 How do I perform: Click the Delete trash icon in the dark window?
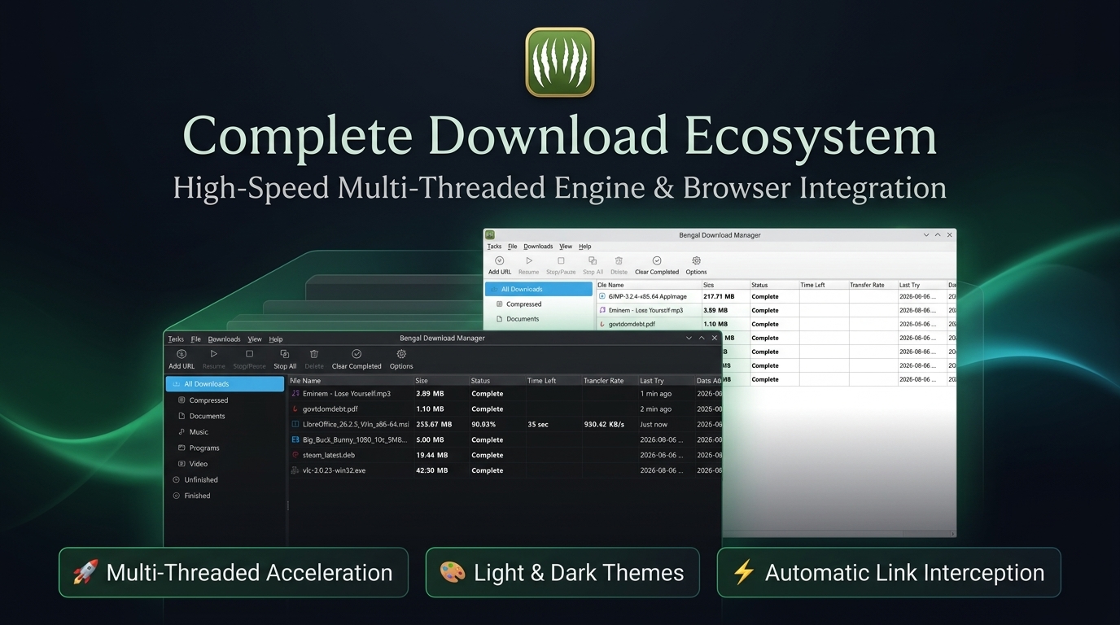click(314, 354)
